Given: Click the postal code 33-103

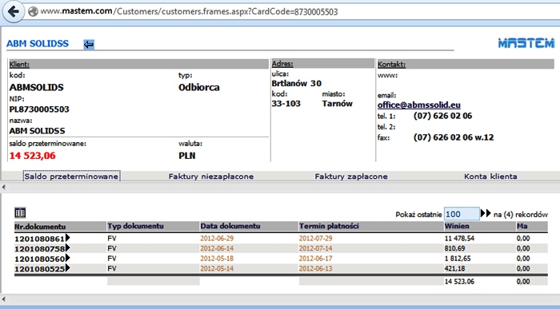Looking at the screenshot, I should coord(286,104).
